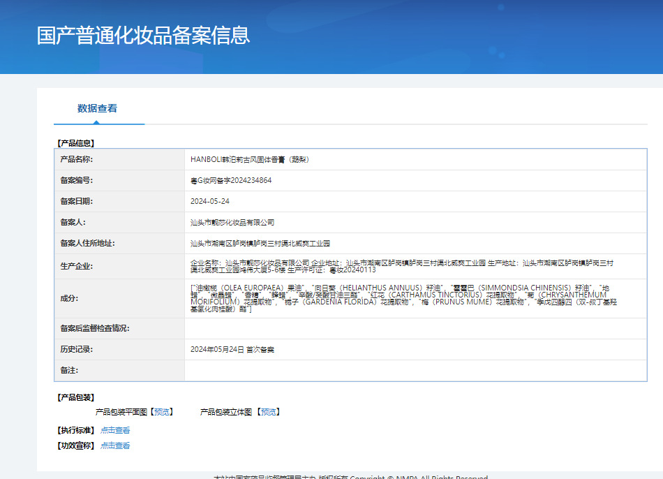
Task: Open 预览 link for 产品包装立体图
Action: point(267,412)
